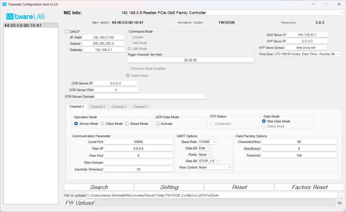Click the Data Packing Time(ms) field
Screen dimensions: 346x212
pyautogui.click(x=299, y=156)
